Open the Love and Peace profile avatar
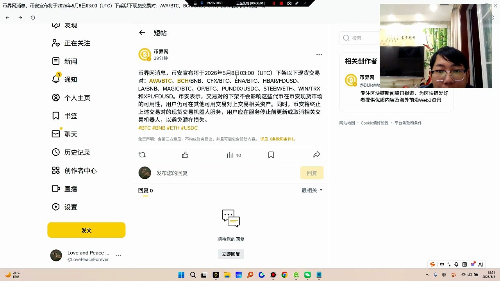The width and height of the screenshot is (500, 281). click(56, 256)
